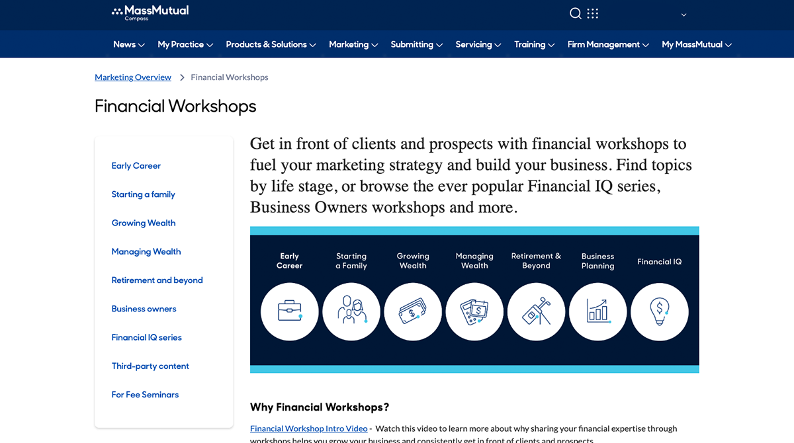Jump to For Fee Seminars section
This screenshot has height=443, width=794.
pyautogui.click(x=145, y=395)
